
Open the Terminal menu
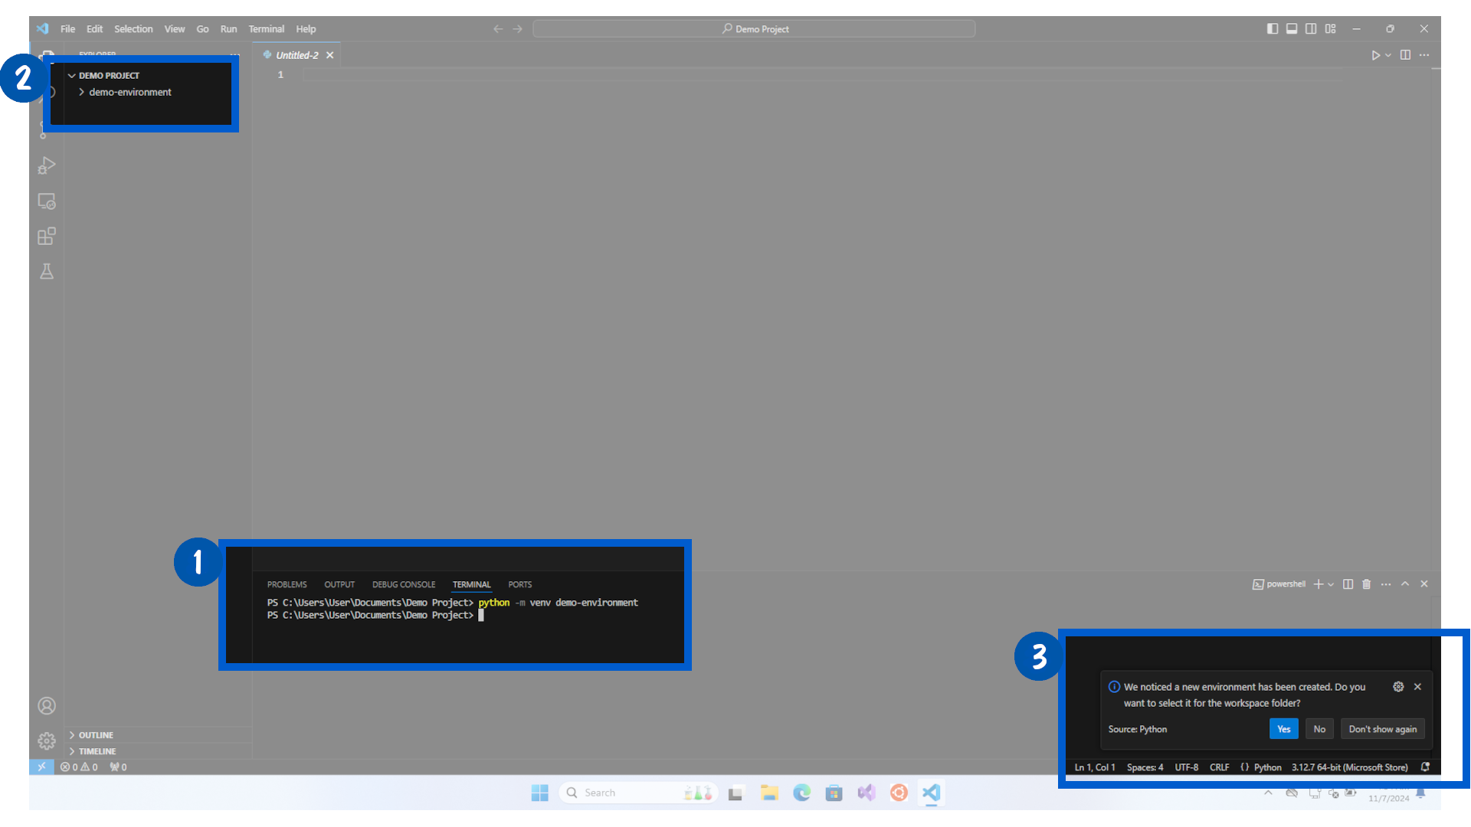click(x=267, y=28)
